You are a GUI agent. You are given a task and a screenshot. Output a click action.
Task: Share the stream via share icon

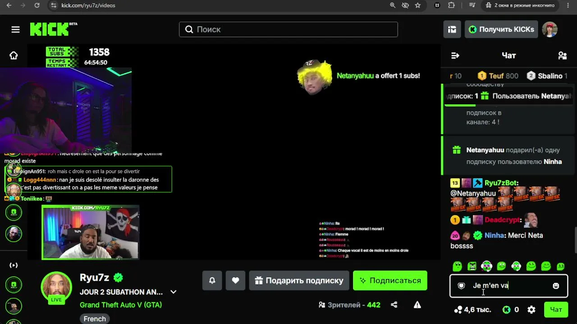(x=394, y=305)
